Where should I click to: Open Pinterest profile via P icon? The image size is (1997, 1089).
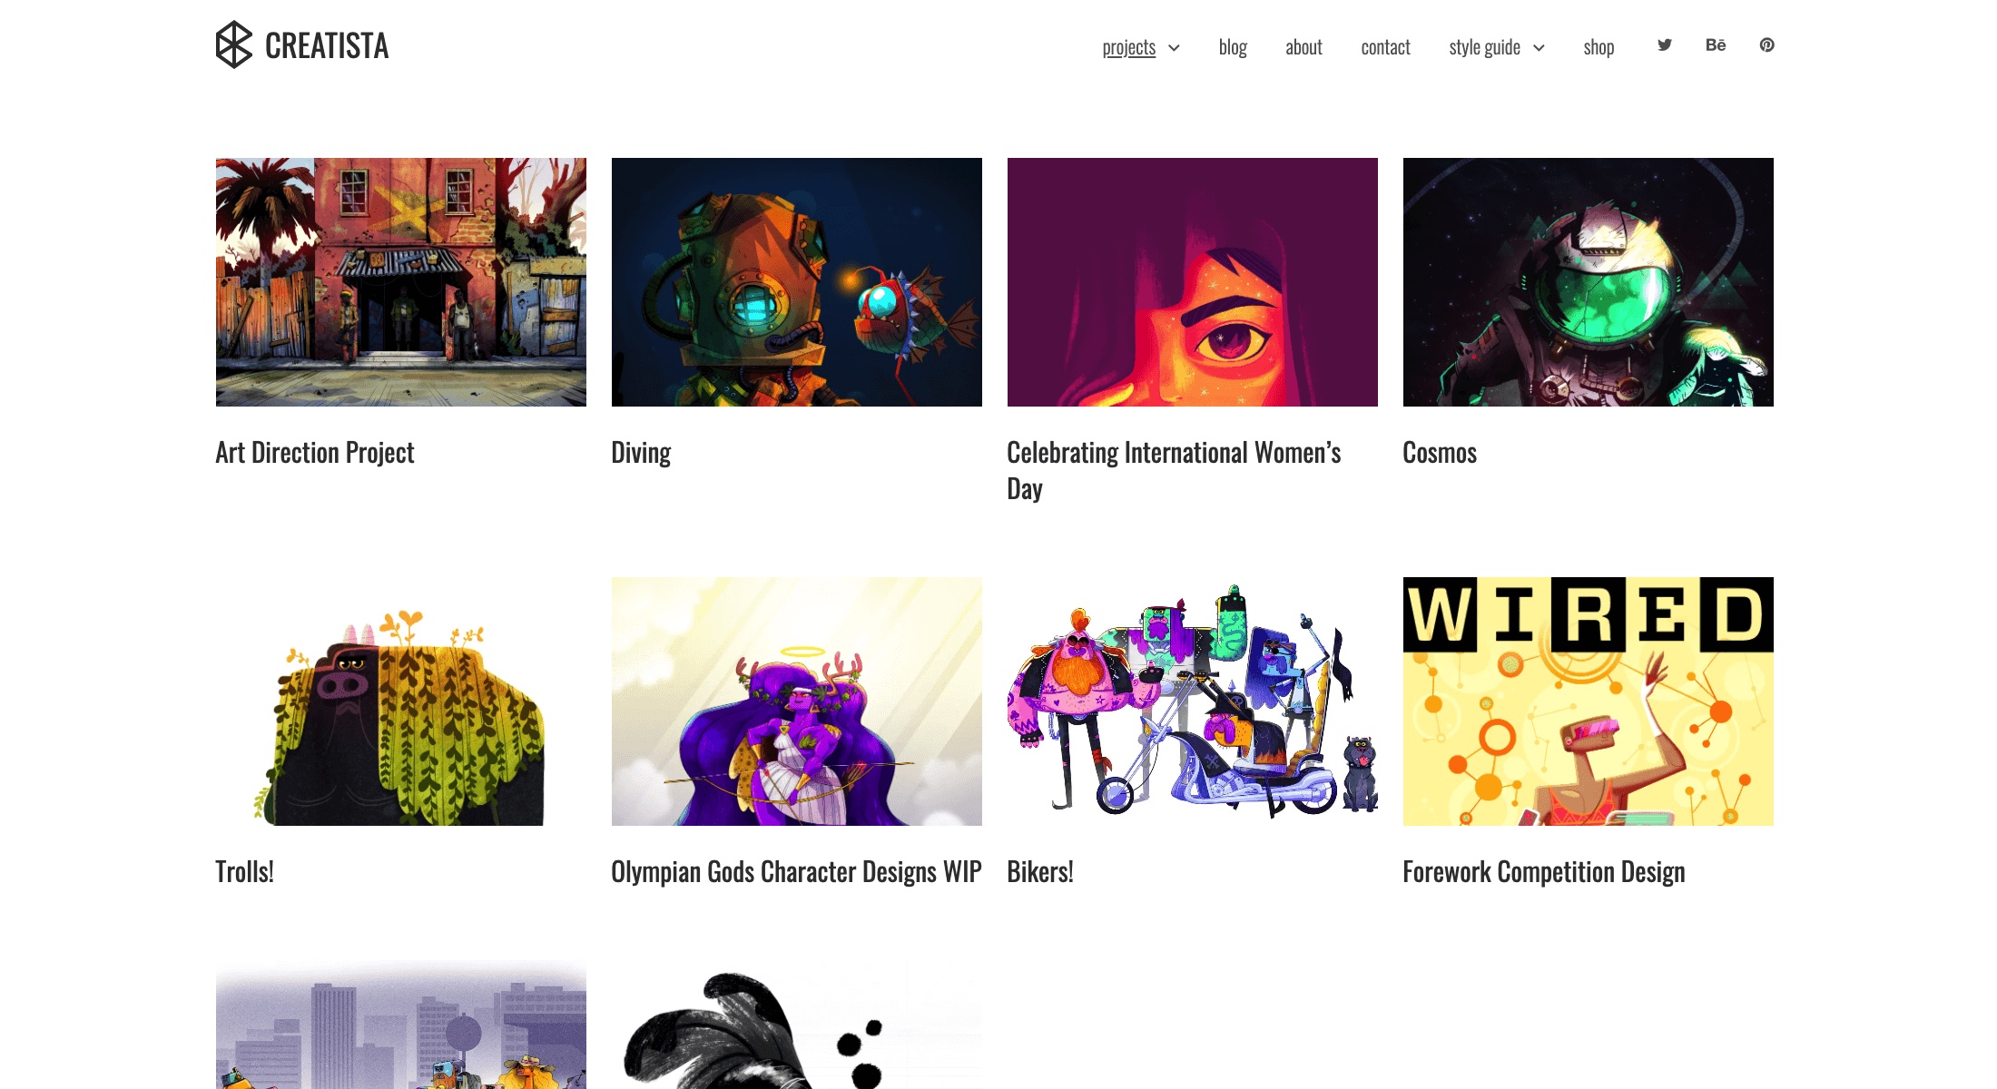click(x=1767, y=44)
